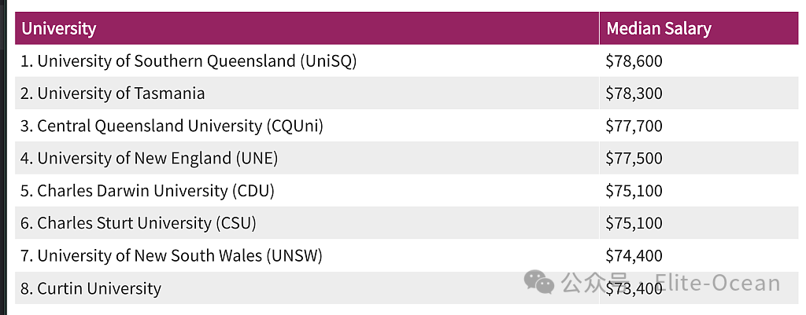Select Charles Sturt University (CSU) row
Viewport: 806px width, 315px height.
[x=139, y=223]
